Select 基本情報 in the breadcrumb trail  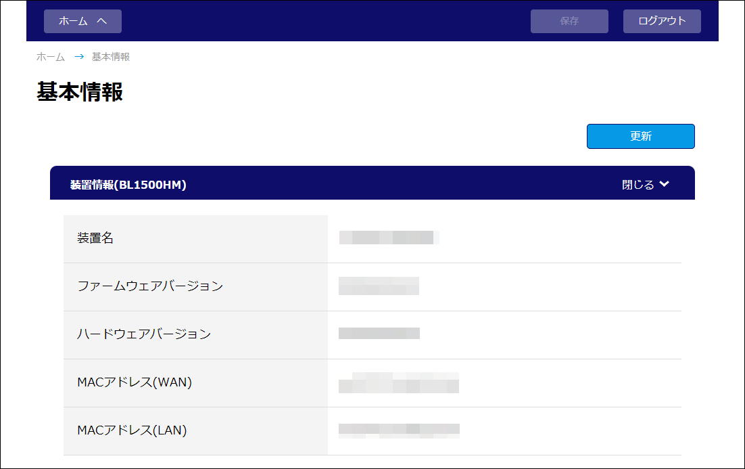click(111, 57)
